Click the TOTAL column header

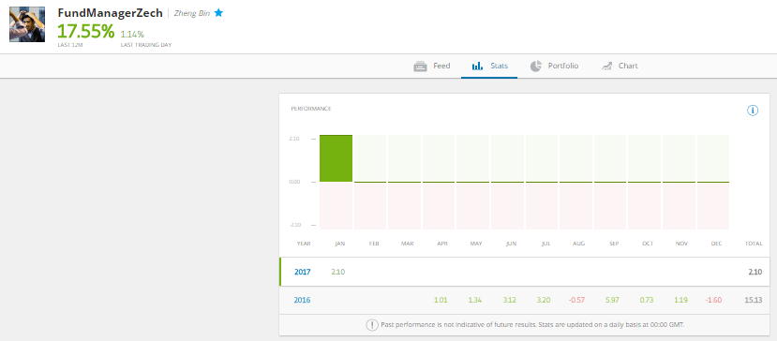[754, 244]
